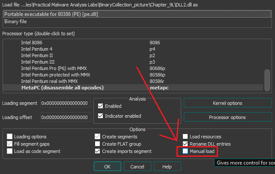Uncheck Rename DLL entries option
Viewport: 275px width, 174px height.
[x=185, y=144]
